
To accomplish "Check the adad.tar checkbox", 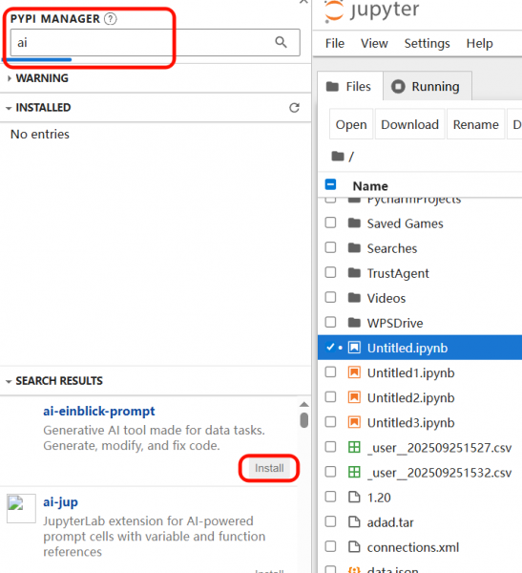I will coord(330,521).
